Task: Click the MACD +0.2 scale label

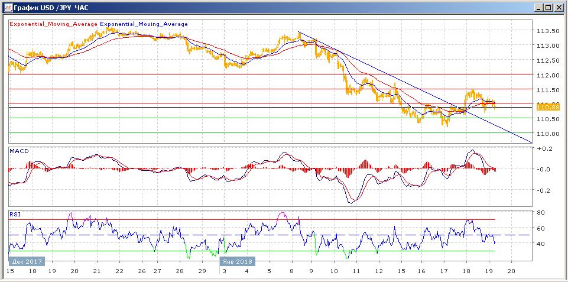Action: [541, 148]
